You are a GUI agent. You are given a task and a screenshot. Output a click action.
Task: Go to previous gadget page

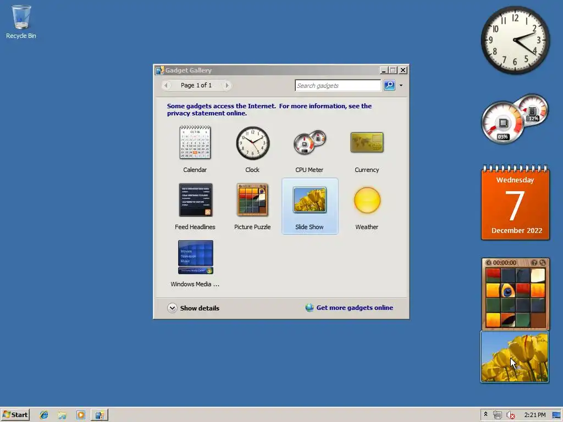pyautogui.click(x=166, y=85)
